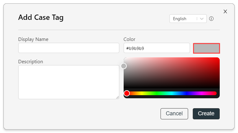Click the gray saturation picker handle

(124, 66)
